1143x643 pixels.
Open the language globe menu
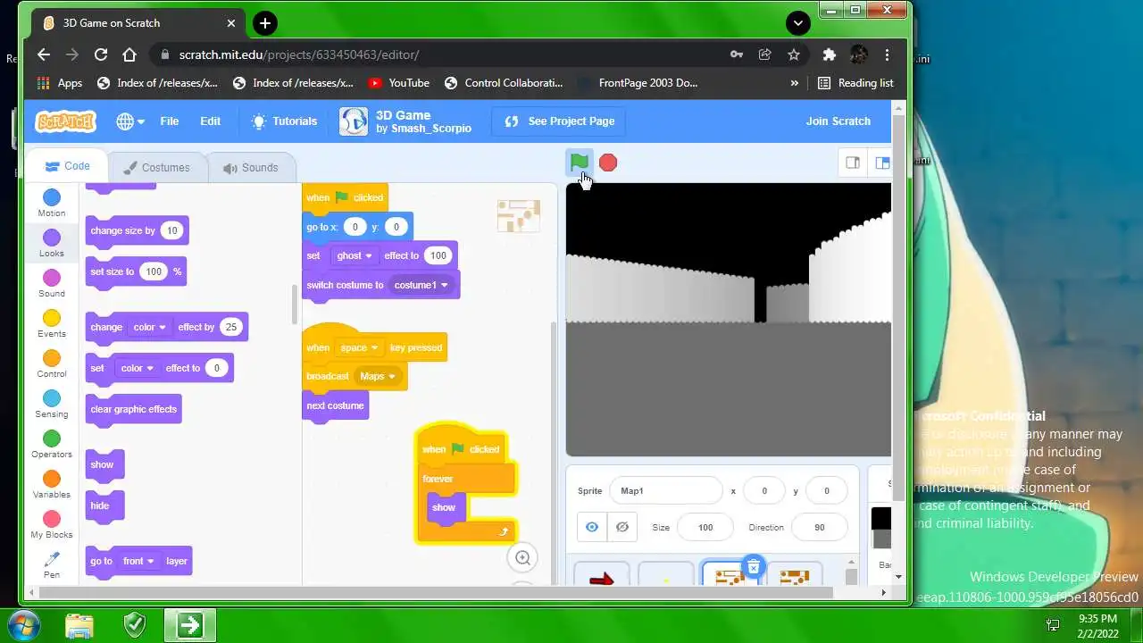tap(130, 121)
